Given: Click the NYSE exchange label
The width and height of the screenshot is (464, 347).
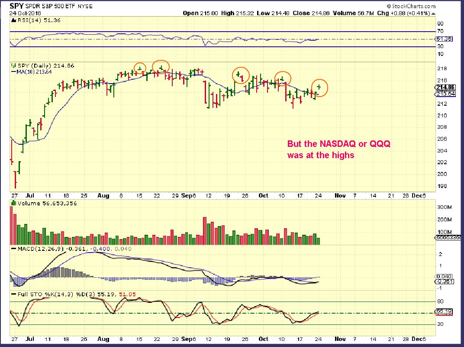Looking at the screenshot, I should pyautogui.click(x=85, y=6).
